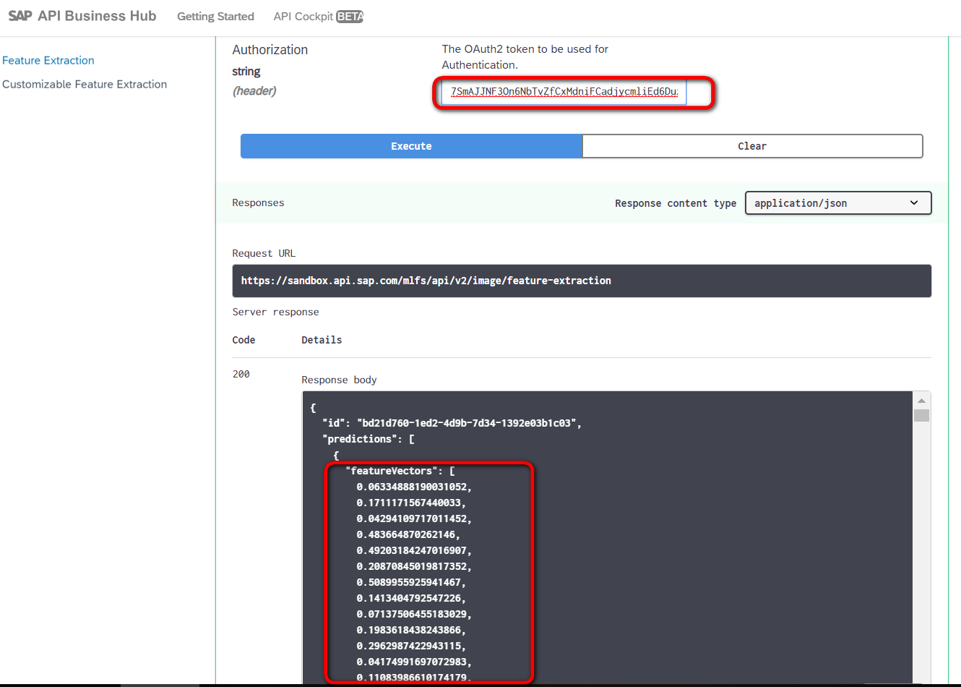Click the SAP API Business Hub logo
Image resolution: width=961 pixels, height=687 pixels.
tap(82, 16)
